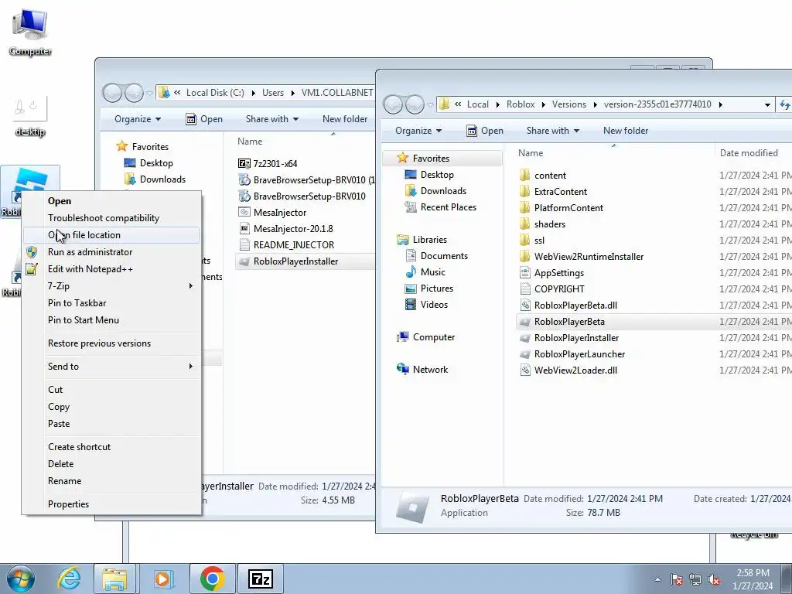The image size is (792, 594).
Task: Choose Pin to Taskbar
Action: click(111, 303)
